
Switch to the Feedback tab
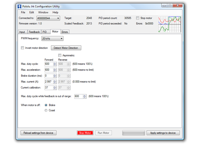coord(34,32)
